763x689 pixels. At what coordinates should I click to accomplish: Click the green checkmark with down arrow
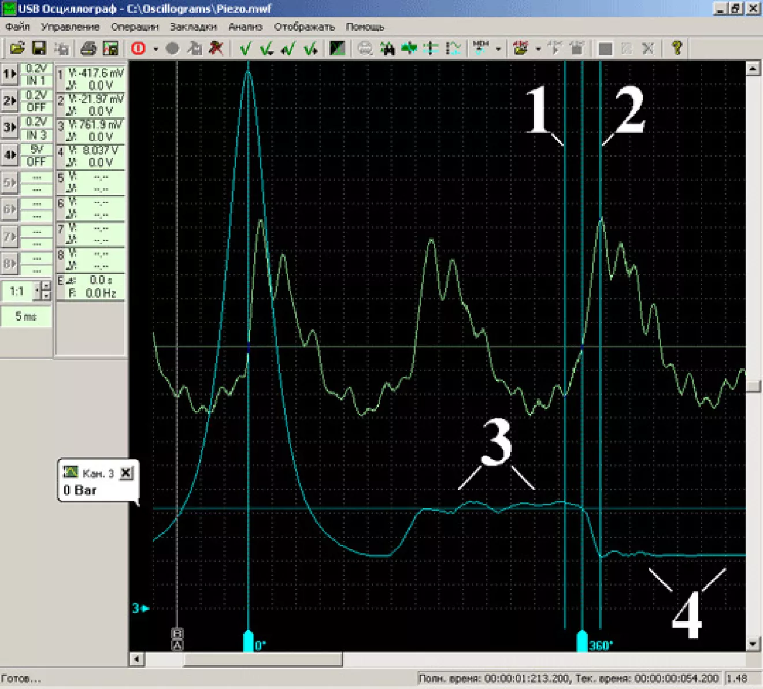266,49
